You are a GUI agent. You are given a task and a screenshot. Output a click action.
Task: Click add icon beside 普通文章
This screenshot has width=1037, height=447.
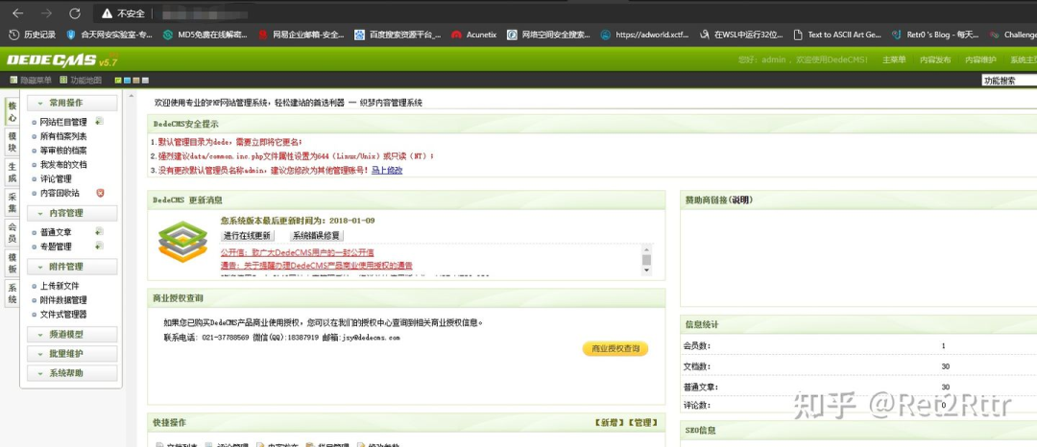(x=99, y=232)
